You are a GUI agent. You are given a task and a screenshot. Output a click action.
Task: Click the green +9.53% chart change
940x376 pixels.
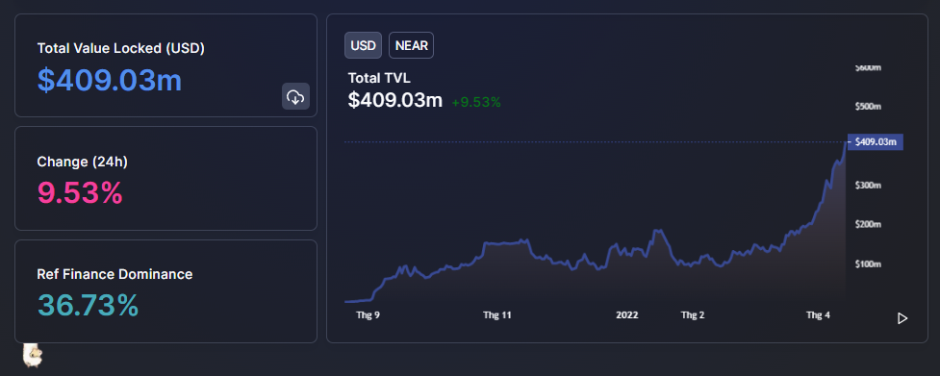click(476, 102)
